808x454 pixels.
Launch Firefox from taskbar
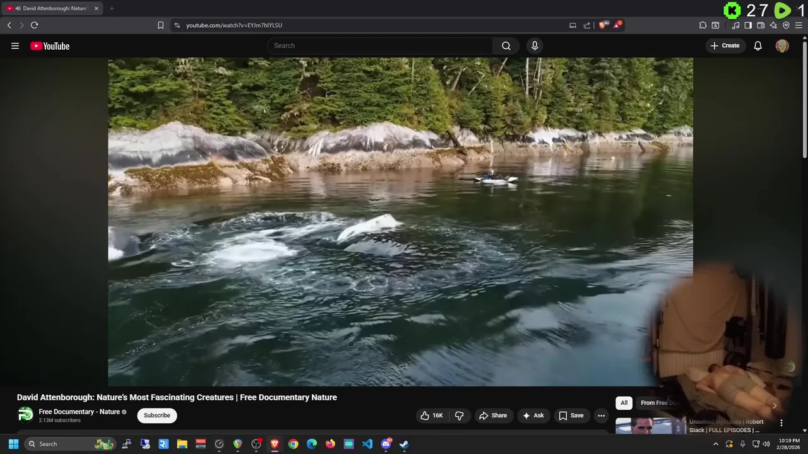coord(330,444)
